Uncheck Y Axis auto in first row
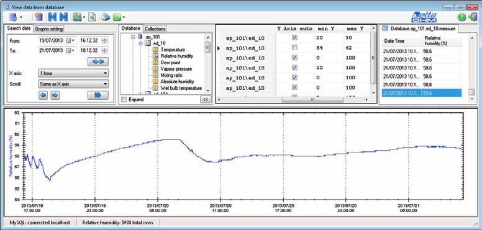This screenshot has height=230, width=482. [x=294, y=38]
